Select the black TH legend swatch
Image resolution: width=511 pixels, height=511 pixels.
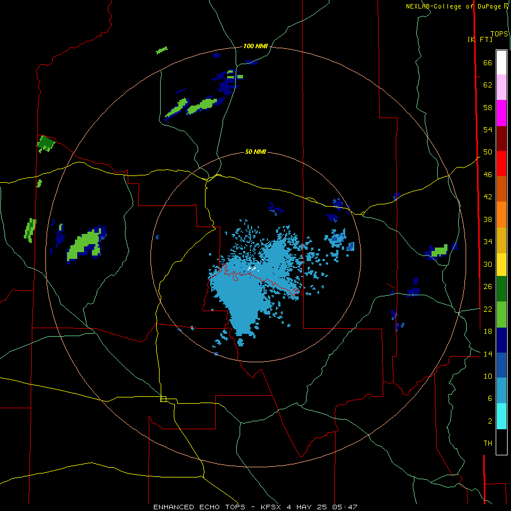pyautogui.click(x=501, y=442)
